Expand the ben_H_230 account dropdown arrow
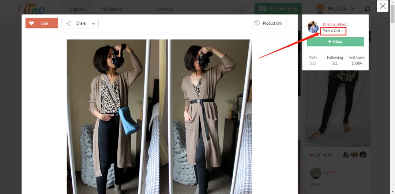The image size is (395, 194). pos(353,8)
